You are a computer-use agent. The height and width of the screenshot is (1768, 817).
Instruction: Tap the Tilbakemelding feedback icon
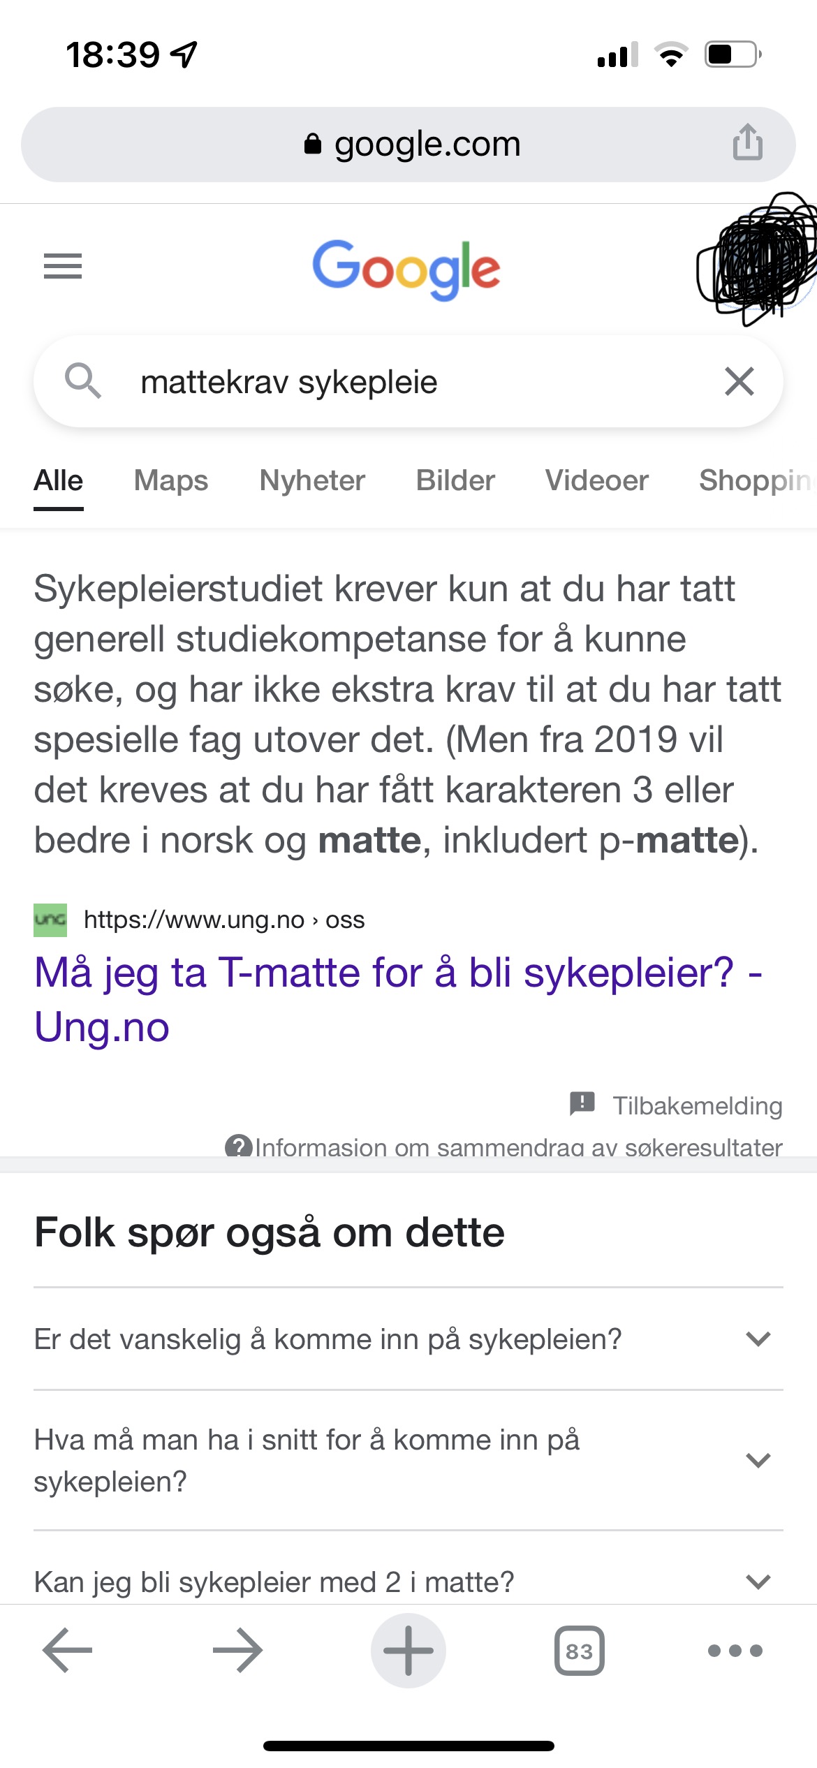582,1105
